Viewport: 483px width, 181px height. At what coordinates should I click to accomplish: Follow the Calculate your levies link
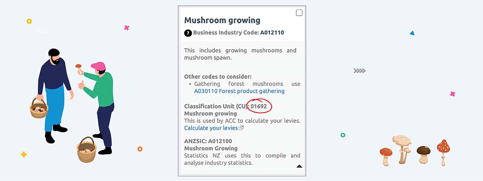click(211, 128)
